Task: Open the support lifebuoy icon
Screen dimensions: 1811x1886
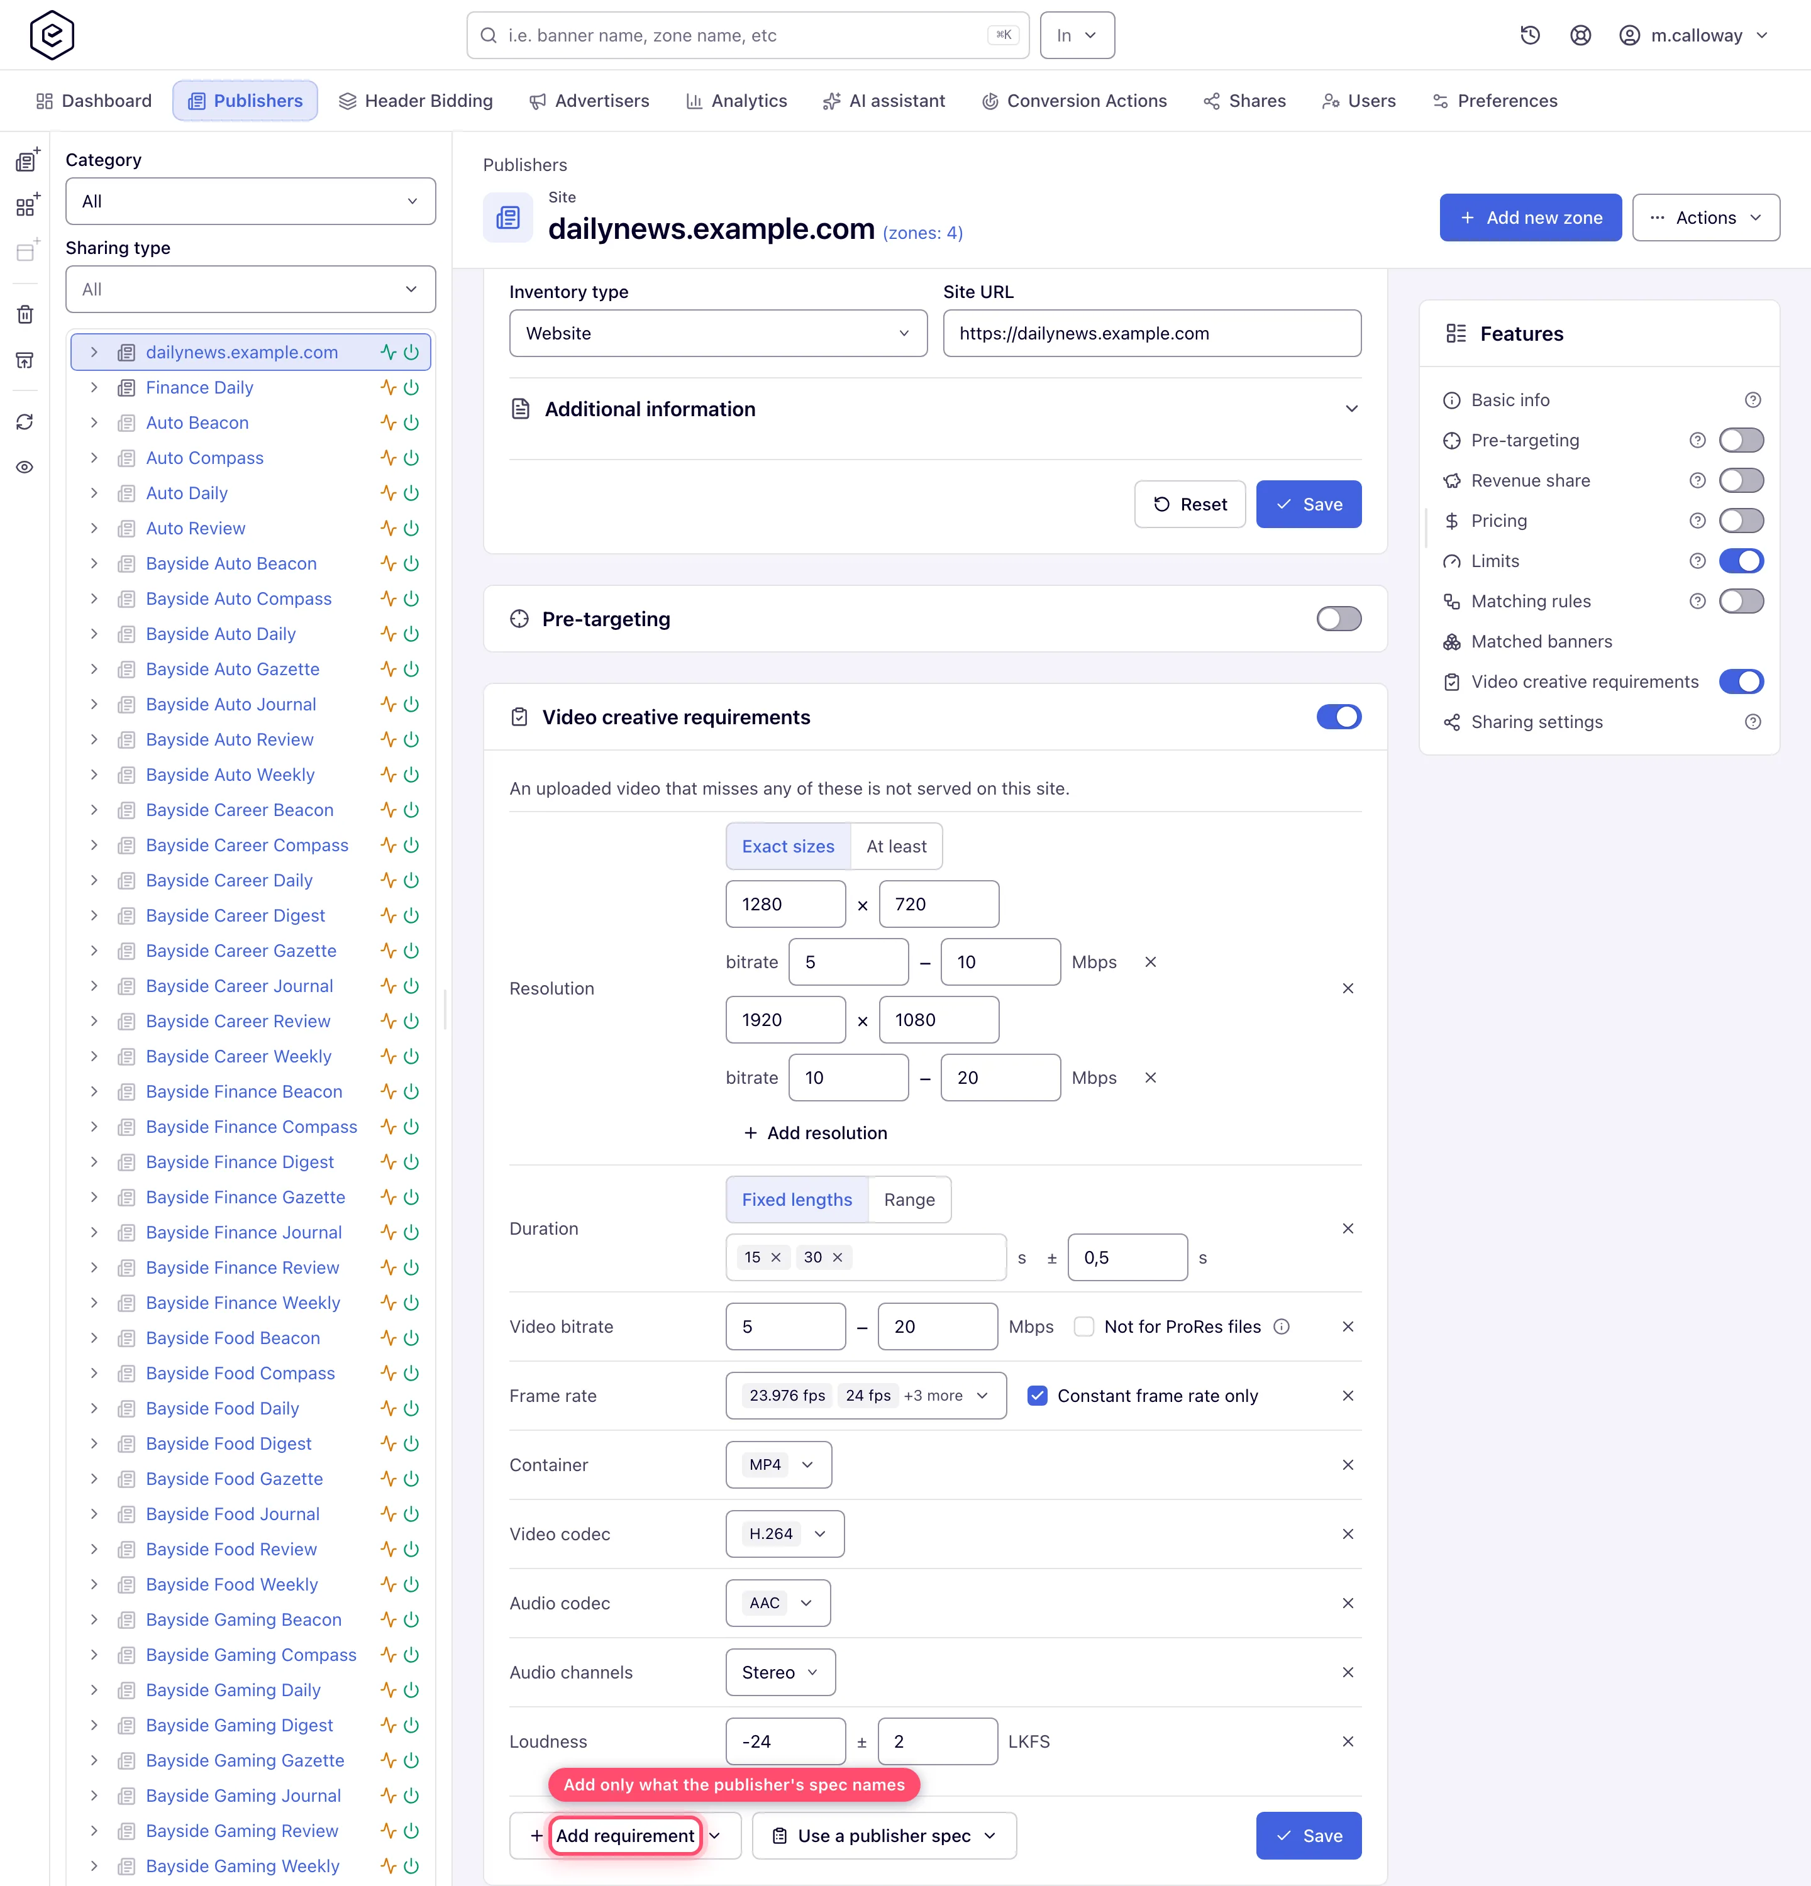Action: (1580, 36)
